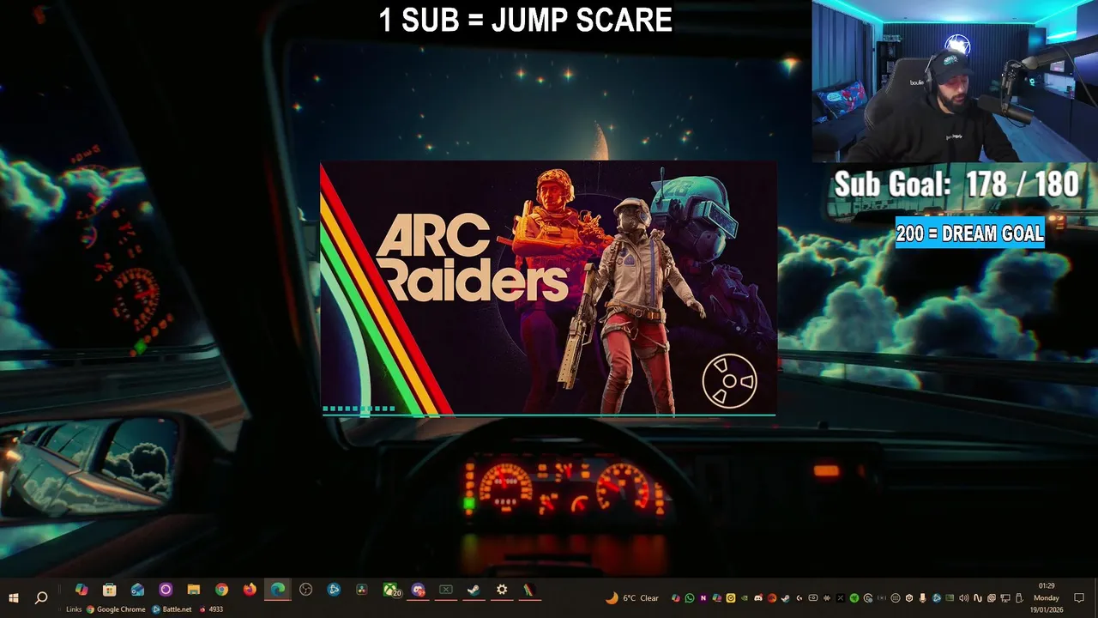Image resolution: width=1098 pixels, height=618 pixels.
Task: Click 'Sub Goal: 178 / 180' text
Action: tap(956, 184)
